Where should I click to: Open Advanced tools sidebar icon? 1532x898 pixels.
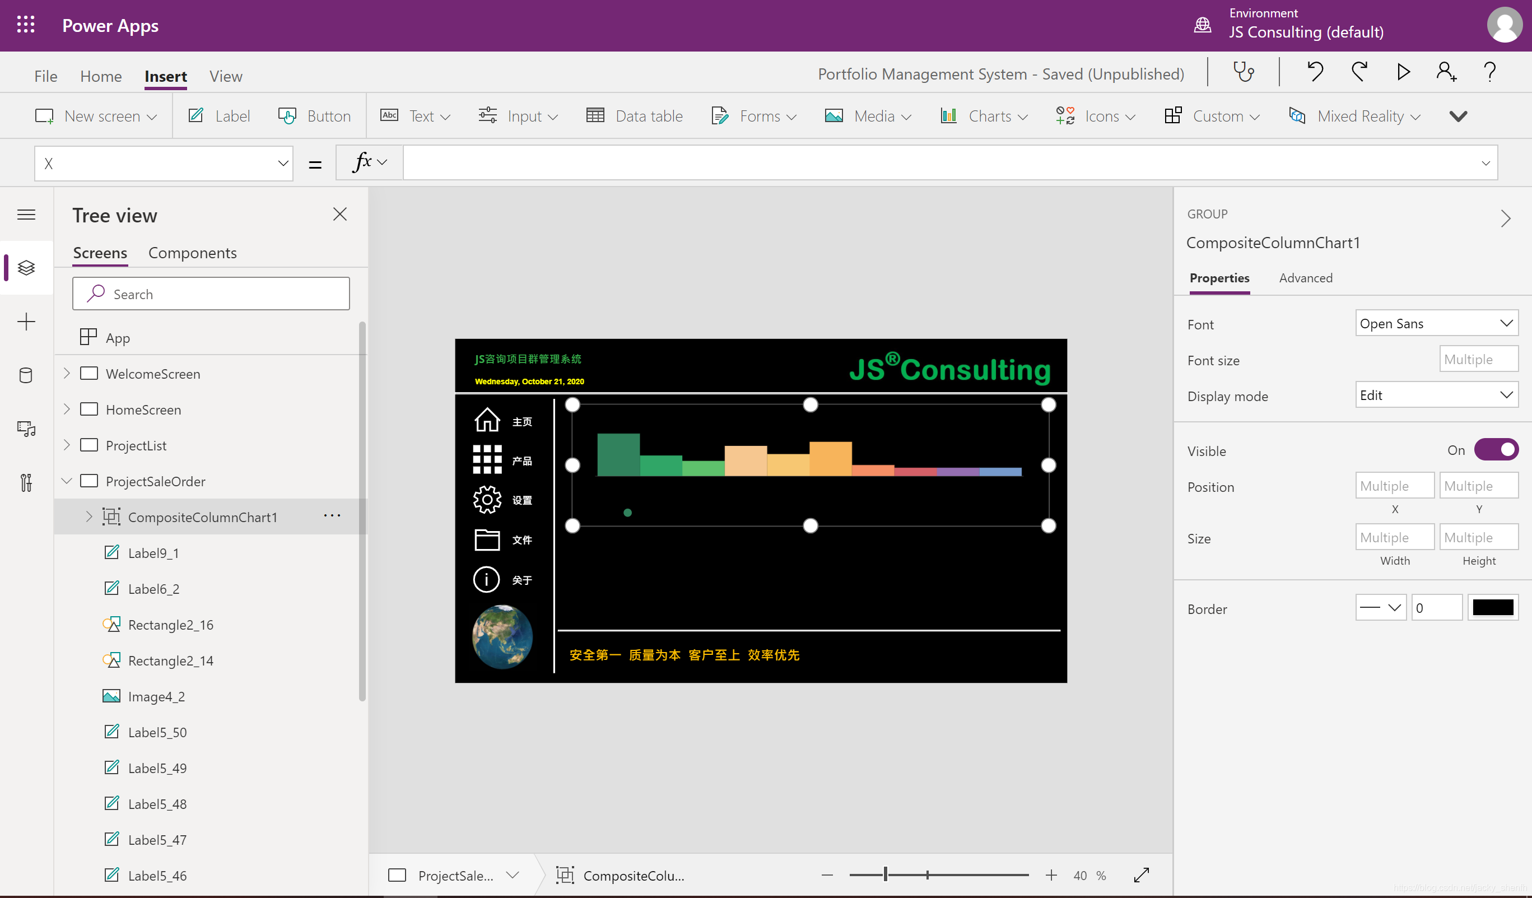26,483
